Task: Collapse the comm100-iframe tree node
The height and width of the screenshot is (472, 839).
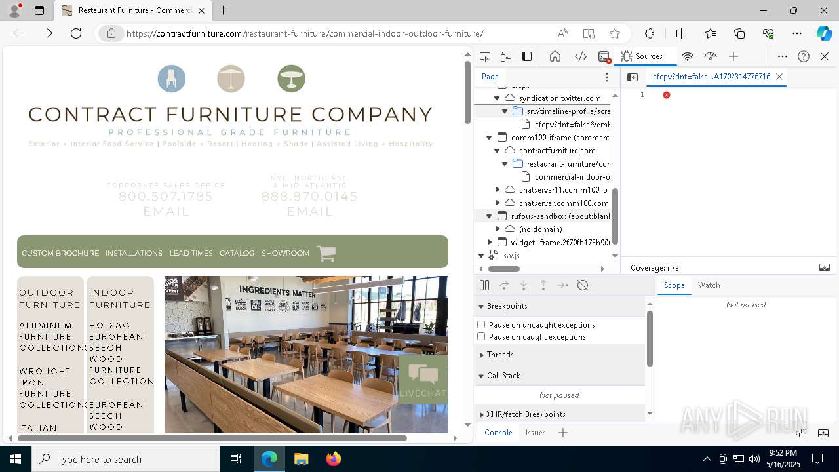Action: pos(489,138)
